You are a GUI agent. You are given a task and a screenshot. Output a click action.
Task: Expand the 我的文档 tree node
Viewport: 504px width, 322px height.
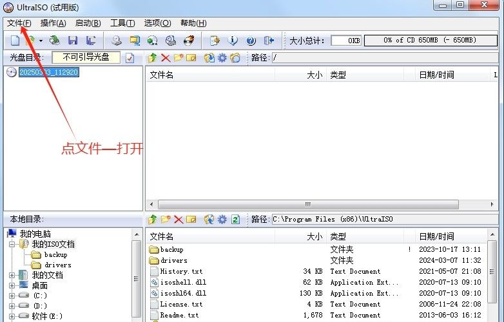12,275
